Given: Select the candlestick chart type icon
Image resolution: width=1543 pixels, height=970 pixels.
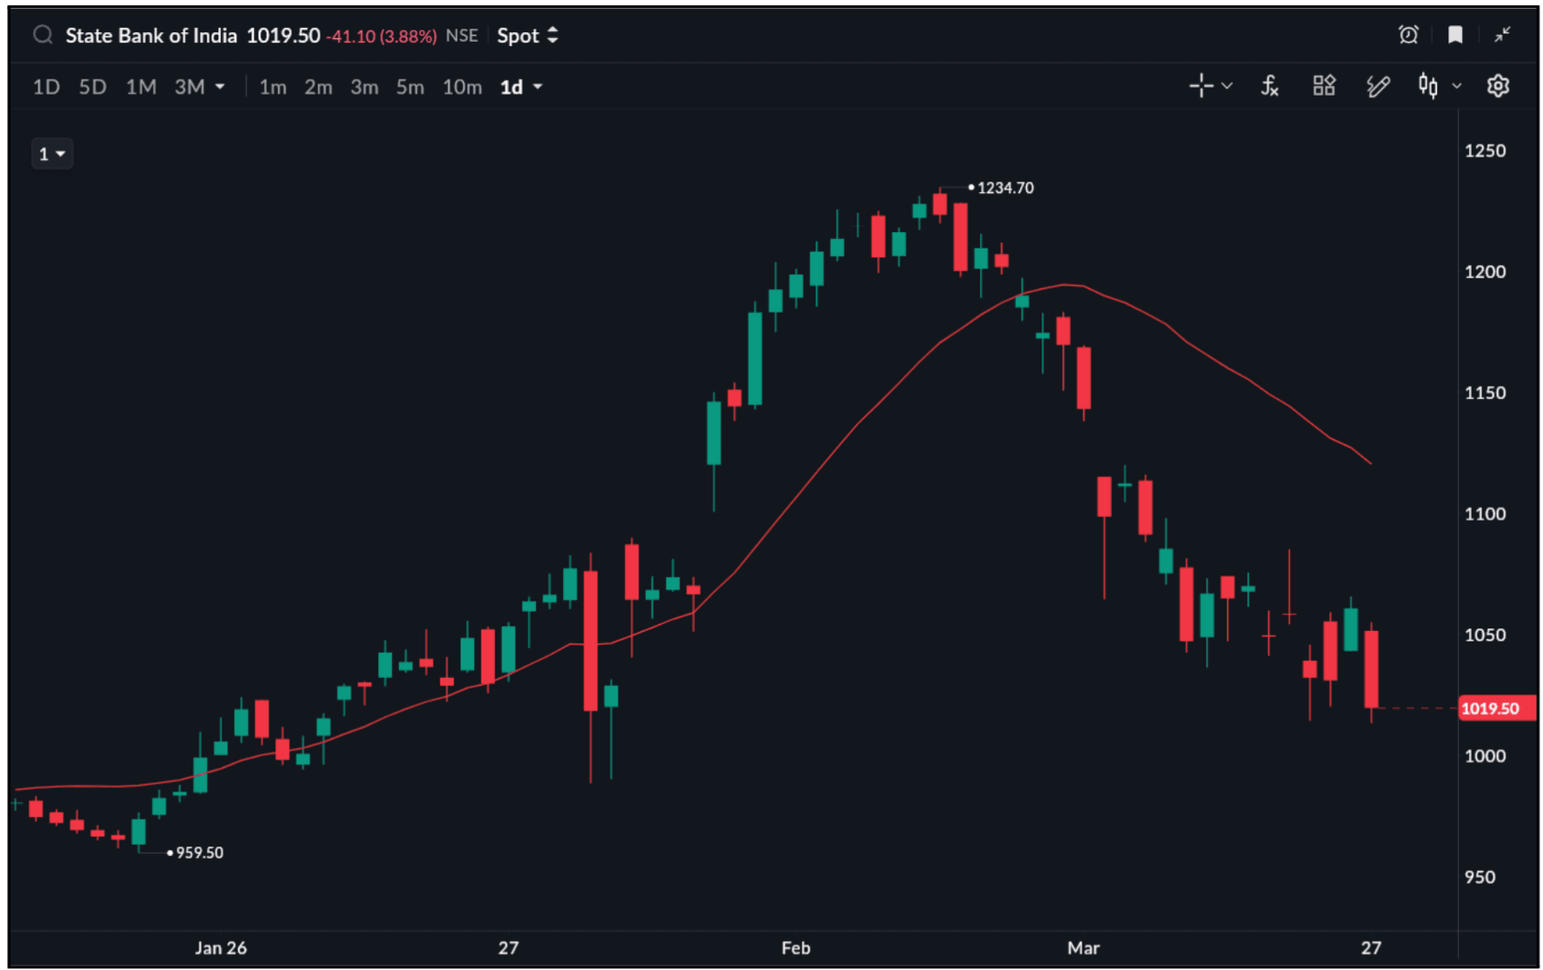Looking at the screenshot, I should point(1427,86).
